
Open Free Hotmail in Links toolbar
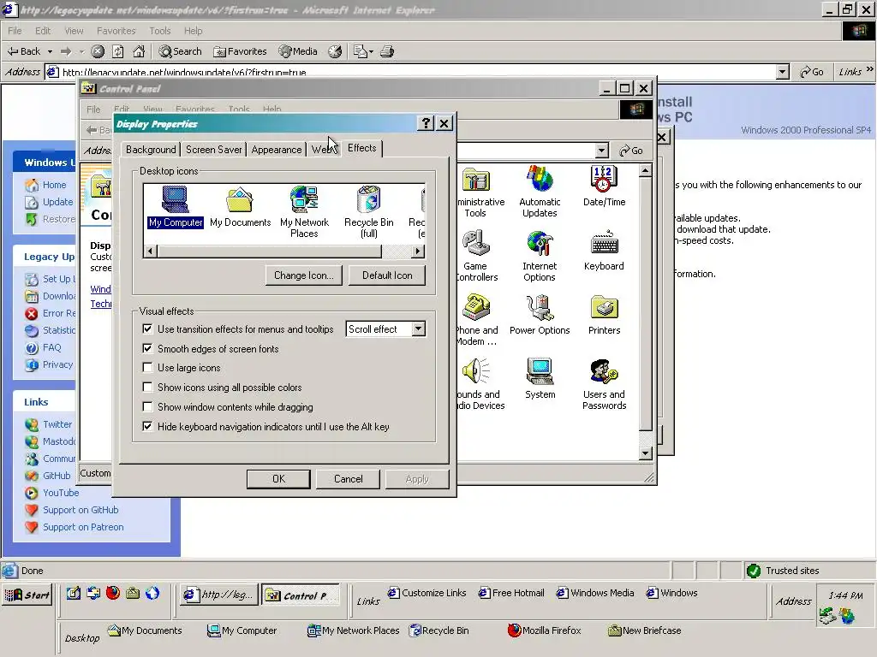pos(510,593)
